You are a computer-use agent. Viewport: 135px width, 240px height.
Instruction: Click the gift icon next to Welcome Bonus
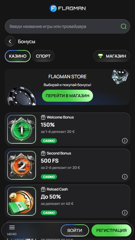pyautogui.click(x=43, y=117)
